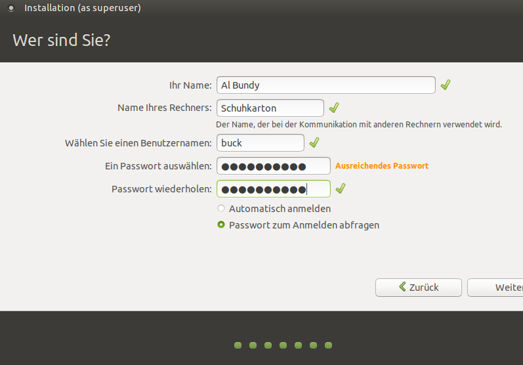Click the middle green progress dot

pyautogui.click(x=283, y=345)
